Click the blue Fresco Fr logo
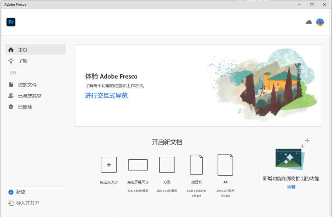This screenshot has width=332, height=217. pyautogui.click(x=11, y=22)
